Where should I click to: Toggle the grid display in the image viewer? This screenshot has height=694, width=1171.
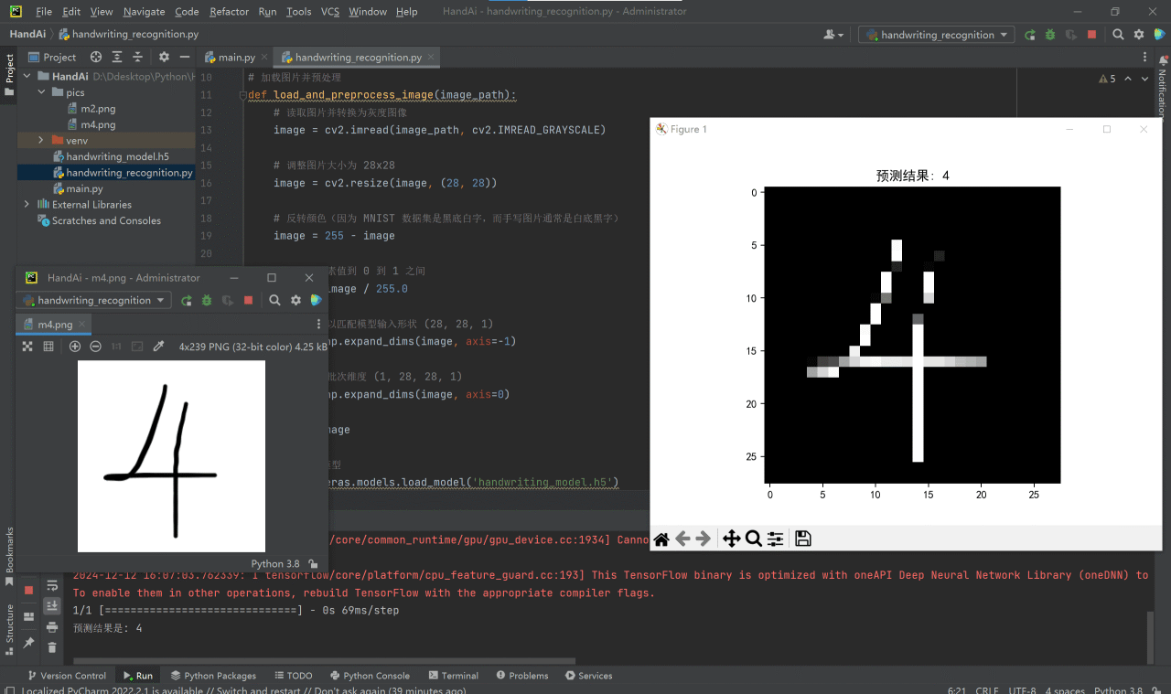click(48, 347)
